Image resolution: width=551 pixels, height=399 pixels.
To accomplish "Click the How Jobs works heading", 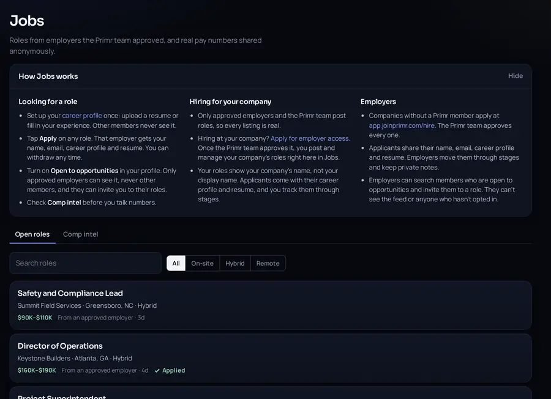I will [48, 76].
